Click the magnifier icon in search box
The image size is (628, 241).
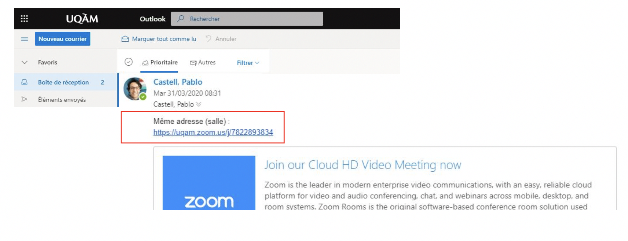pyautogui.click(x=181, y=19)
